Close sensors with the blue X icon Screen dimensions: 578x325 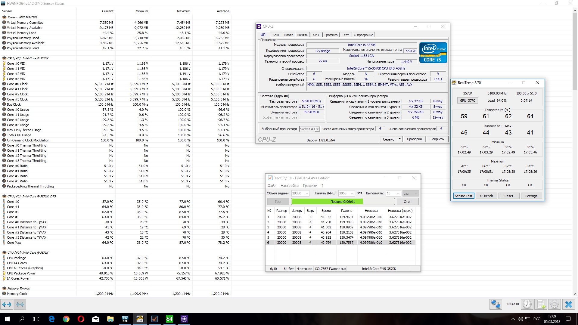pos(569,304)
